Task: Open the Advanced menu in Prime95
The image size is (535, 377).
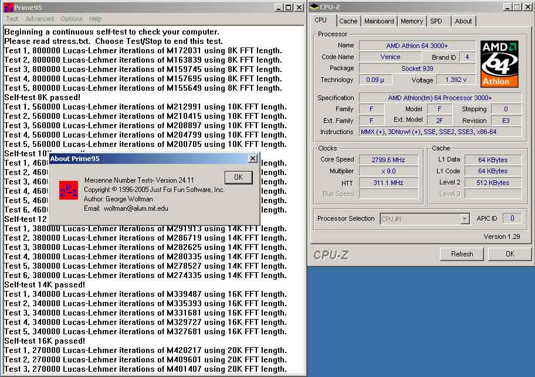Action: click(39, 19)
